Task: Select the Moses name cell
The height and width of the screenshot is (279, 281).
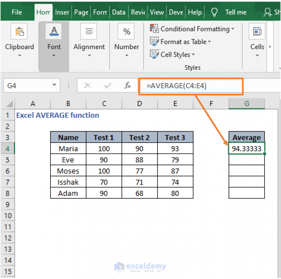Action: [68, 171]
